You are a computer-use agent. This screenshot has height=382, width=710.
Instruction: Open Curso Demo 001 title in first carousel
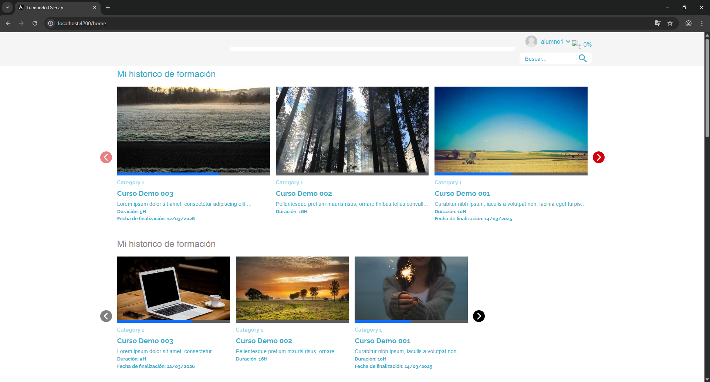[x=463, y=194]
